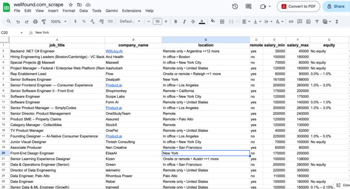
Task: Start a Meet call camera icon
Action: coord(263,6)
